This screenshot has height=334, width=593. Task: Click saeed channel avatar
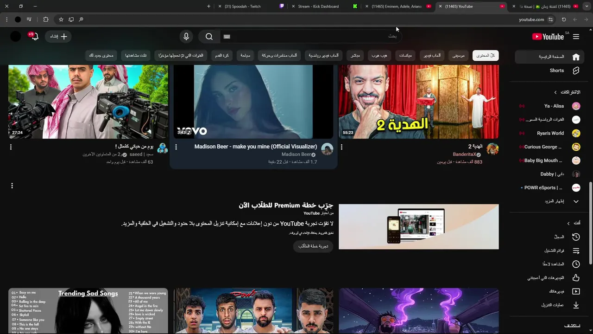coord(162,149)
